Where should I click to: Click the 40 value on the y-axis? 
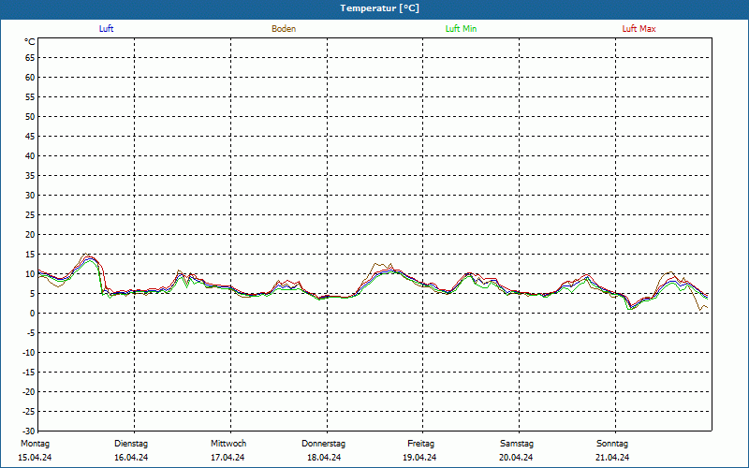tap(30, 156)
